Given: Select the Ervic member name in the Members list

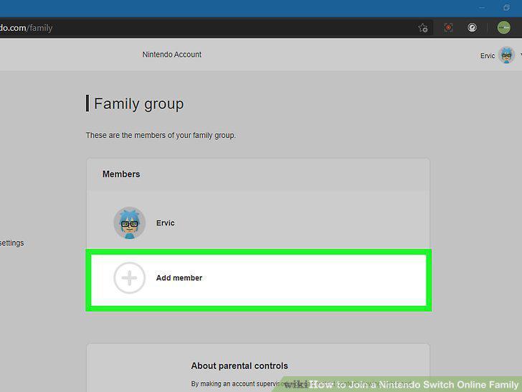Looking at the screenshot, I should [166, 223].
